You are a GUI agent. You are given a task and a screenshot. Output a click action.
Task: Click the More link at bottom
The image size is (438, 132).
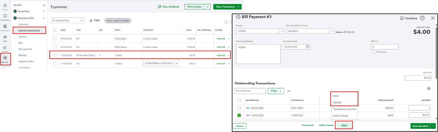click(x=344, y=125)
